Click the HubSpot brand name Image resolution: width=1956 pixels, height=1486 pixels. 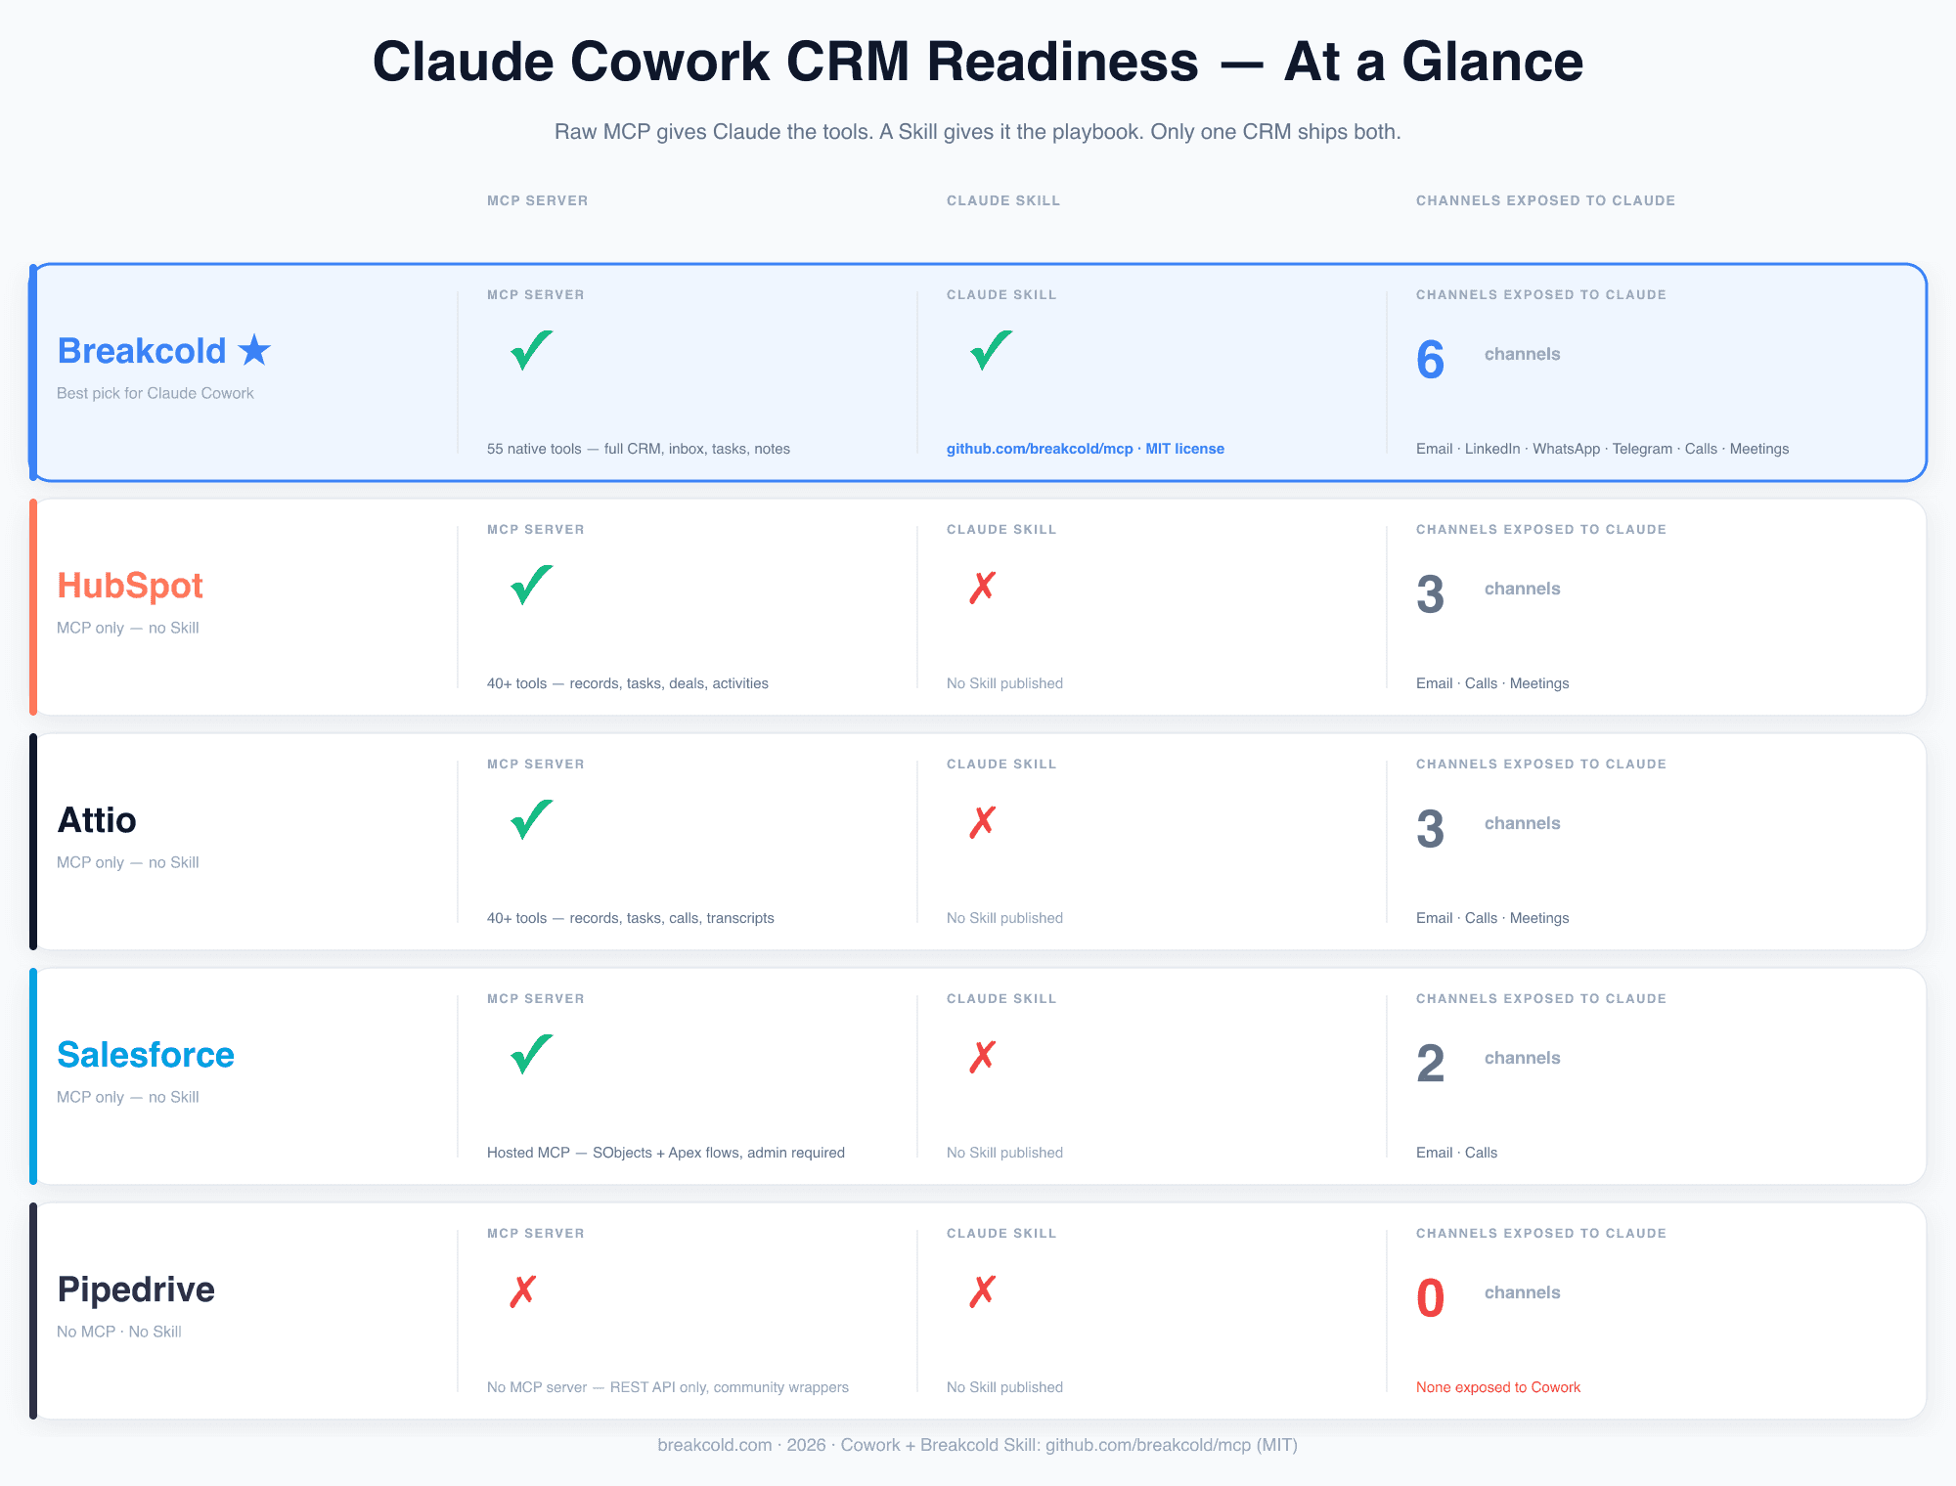pos(130,586)
